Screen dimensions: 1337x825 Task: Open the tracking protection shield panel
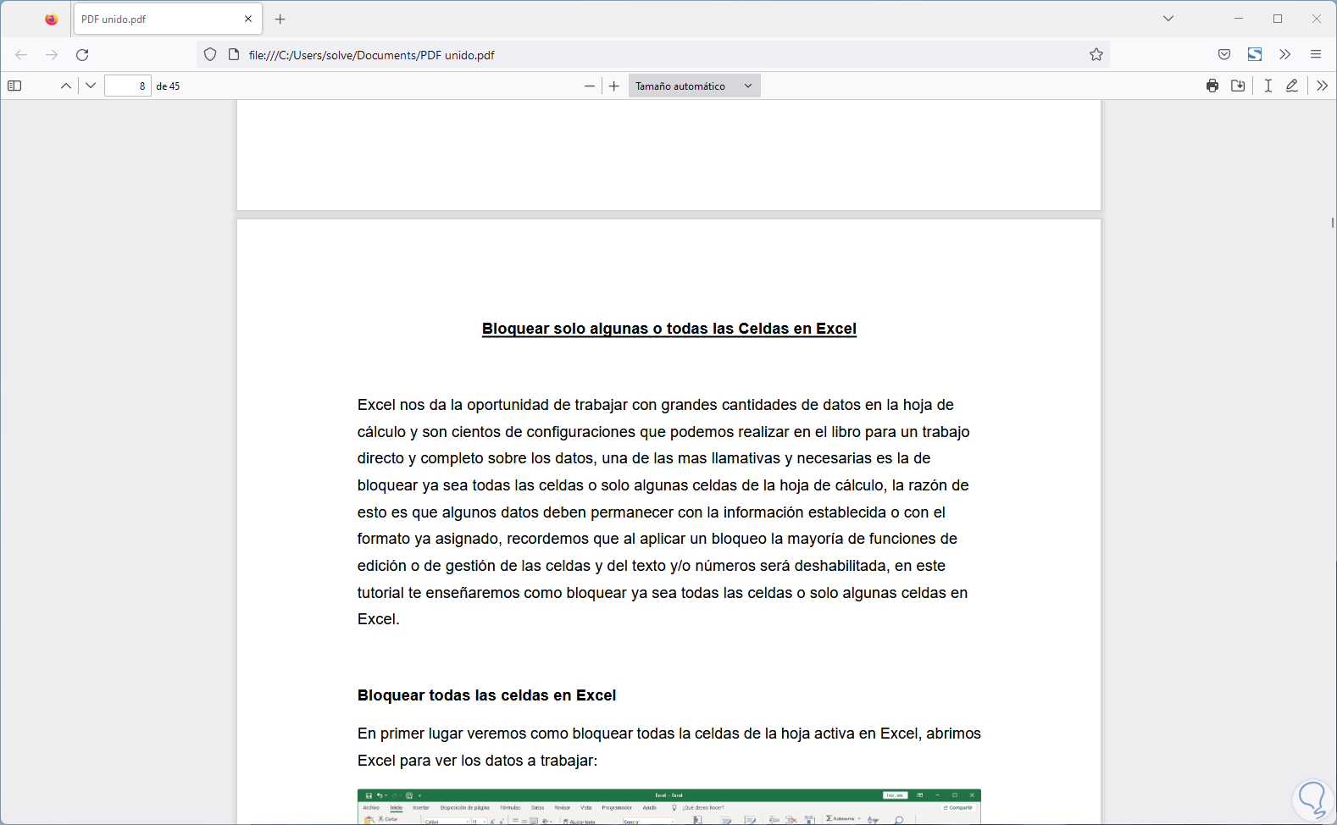coord(210,55)
